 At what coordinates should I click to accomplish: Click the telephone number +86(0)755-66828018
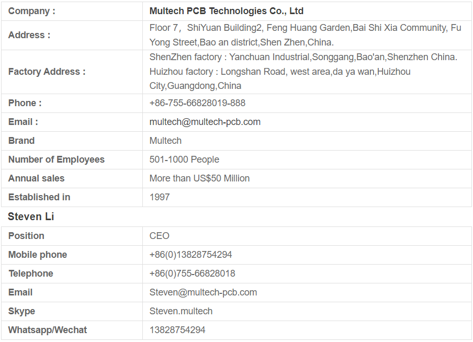click(192, 273)
